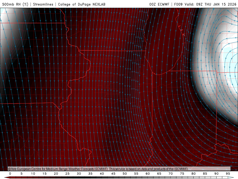The width and height of the screenshot is (238, 179).
Task: Click the '30' colorbar scale label
Action: click(x=79, y=174)
